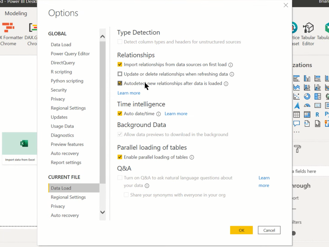Open Usage Data settings
The width and height of the screenshot is (329, 247).
pyautogui.click(x=62, y=126)
